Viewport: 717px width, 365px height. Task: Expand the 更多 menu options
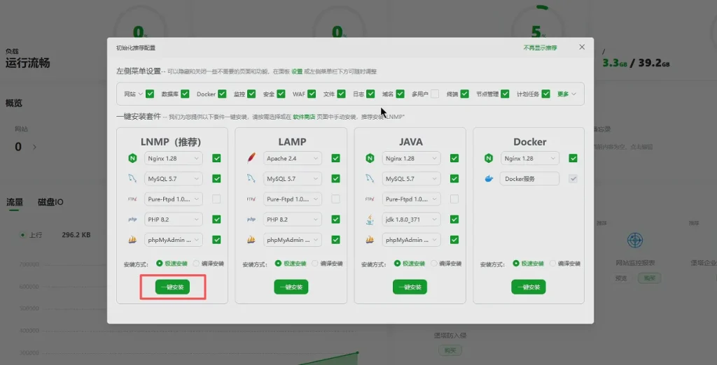point(566,94)
